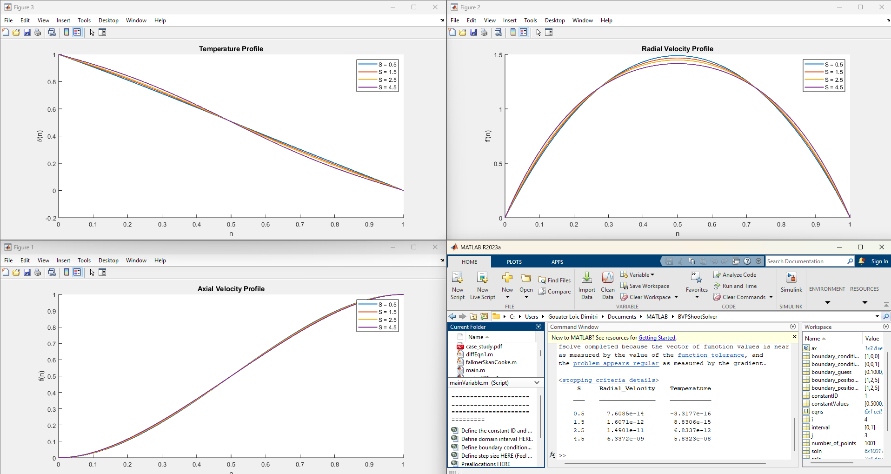Image resolution: width=891 pixels, height=474 pixels.
Task: Click the function tolerance link
Action: click(x=711, y=355)
